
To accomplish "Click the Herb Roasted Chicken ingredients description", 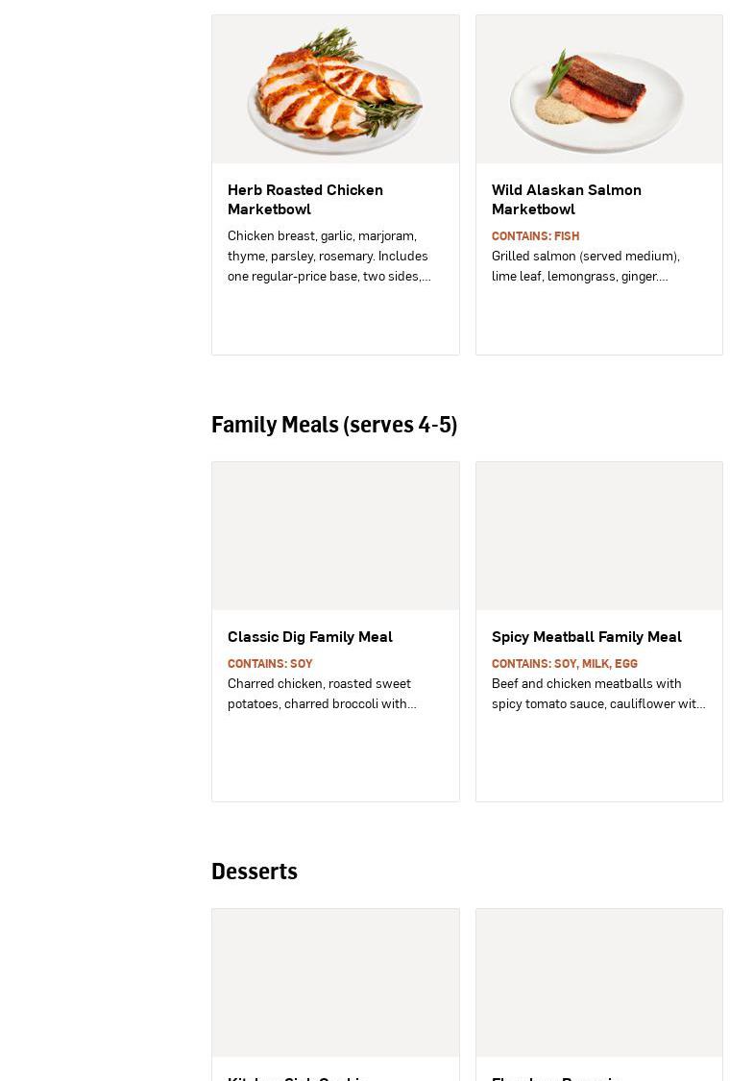I will coord(328,256).
